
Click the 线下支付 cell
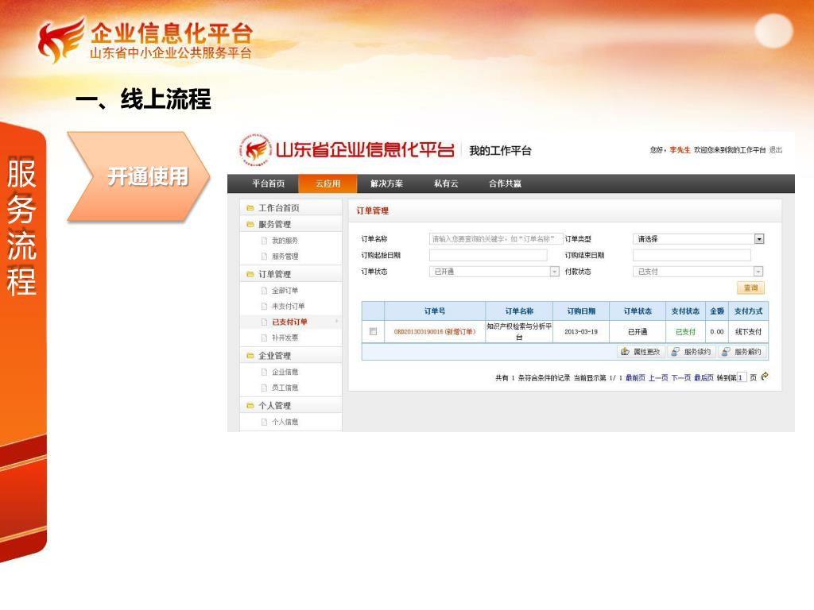pyautogui.click(x=748, y=331)
